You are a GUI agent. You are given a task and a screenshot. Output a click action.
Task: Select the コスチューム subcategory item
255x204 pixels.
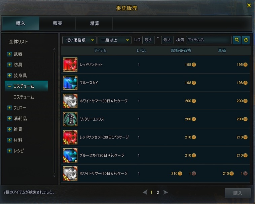[x=24, y=97]
